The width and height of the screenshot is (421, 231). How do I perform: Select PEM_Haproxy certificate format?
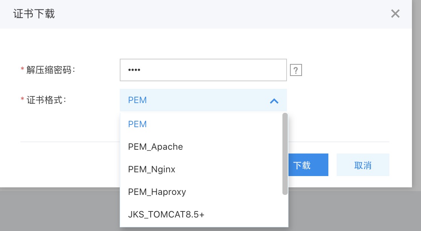click(x=157, y=192)
